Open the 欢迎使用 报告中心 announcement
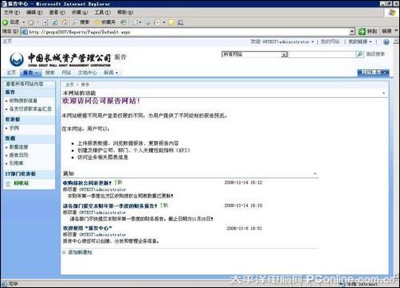The height and width of the screenshot is (288, 400). pyautogui.click(x=87, y=228)
